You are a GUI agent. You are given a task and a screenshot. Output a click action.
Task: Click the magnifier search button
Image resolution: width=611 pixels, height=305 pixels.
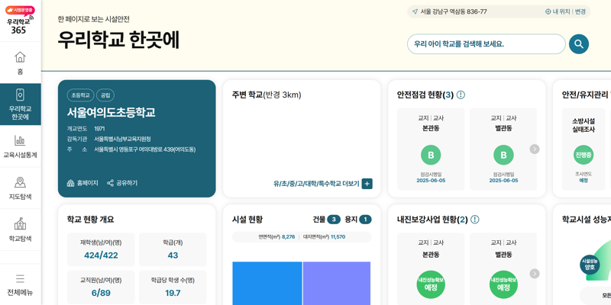(x=578, y=44)
